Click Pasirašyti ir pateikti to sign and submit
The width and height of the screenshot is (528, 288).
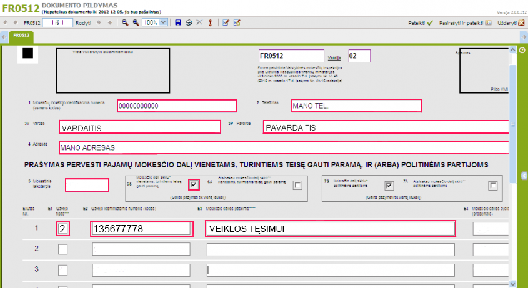tap(465, 23)
